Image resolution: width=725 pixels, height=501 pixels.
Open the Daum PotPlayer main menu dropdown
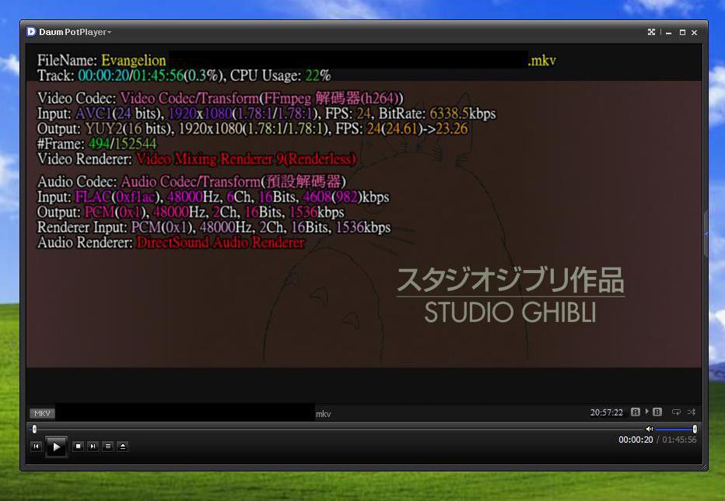click(x=75, y=32)
